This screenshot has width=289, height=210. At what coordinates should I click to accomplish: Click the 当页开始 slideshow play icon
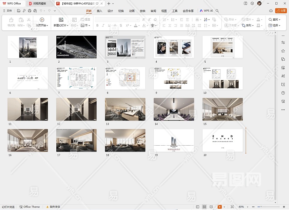(42, 20)
